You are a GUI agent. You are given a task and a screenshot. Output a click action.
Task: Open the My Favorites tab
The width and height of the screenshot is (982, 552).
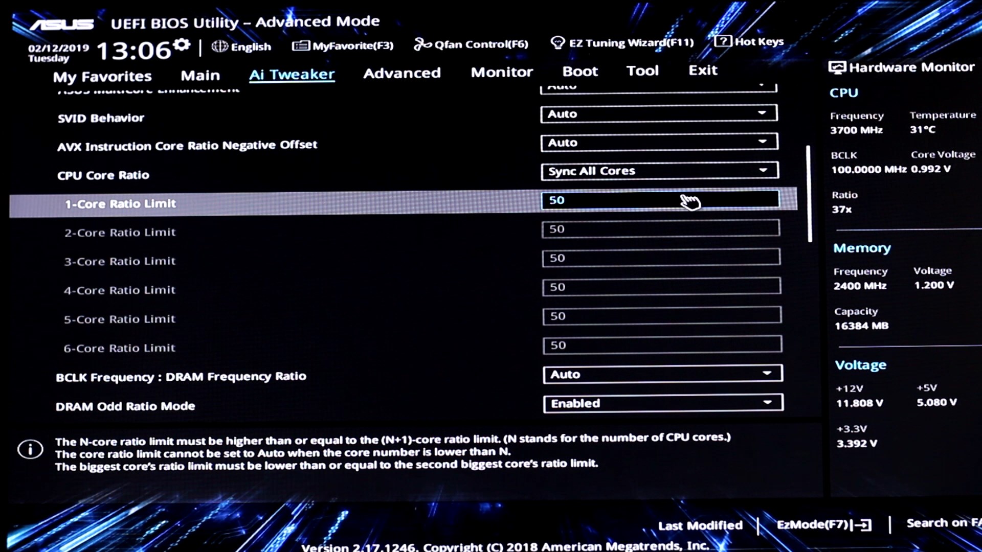coord(102,77)
